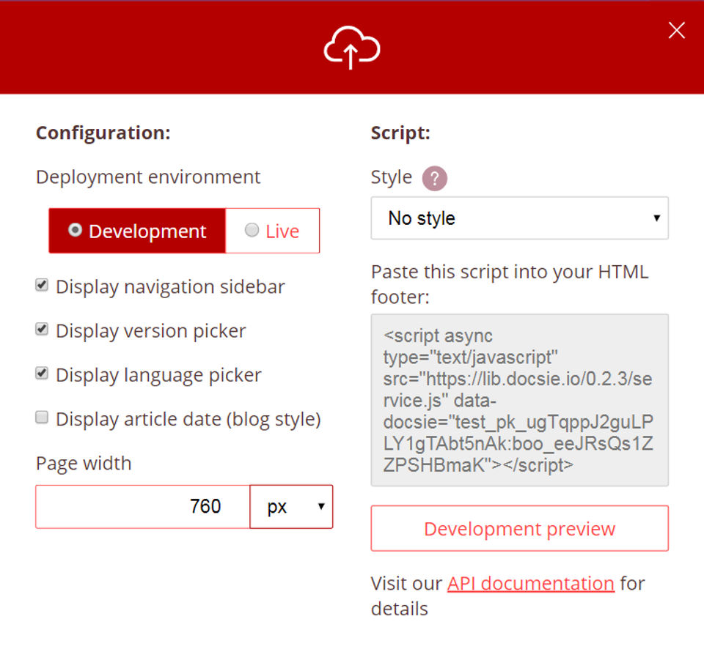The width and height of the screenshot is (704, 649).
Task: Select the Live environment radio button
Action: (252, 230)
